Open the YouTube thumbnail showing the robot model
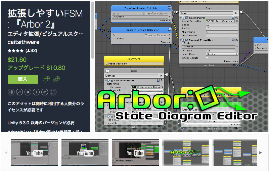Image resolution: width=270 pixels, height=172 pixels. click(85, 153)
